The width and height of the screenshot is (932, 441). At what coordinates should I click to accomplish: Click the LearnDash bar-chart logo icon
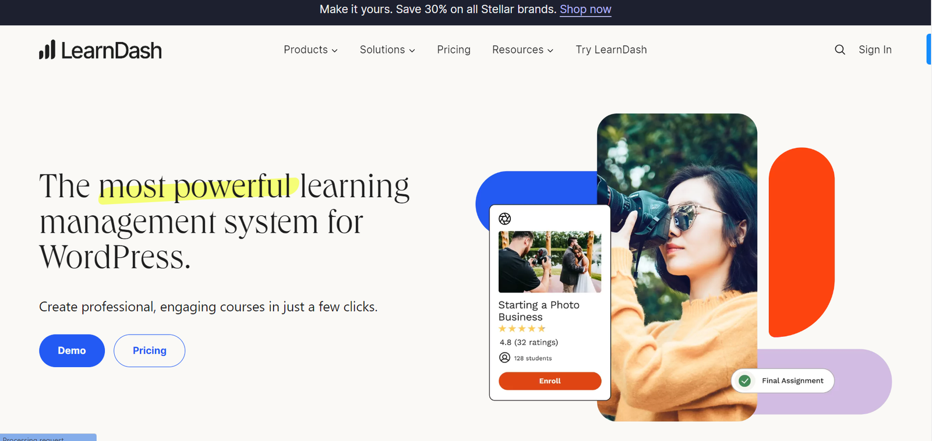(x=47, y=49)
